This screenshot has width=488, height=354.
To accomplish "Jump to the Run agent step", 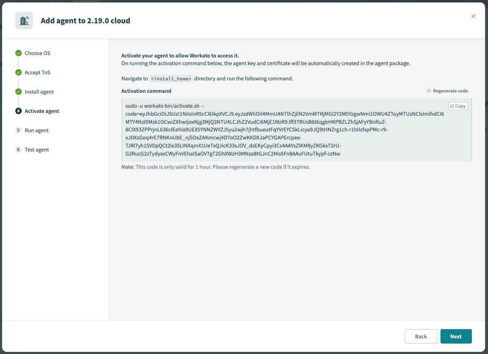I will click(37, 130).
